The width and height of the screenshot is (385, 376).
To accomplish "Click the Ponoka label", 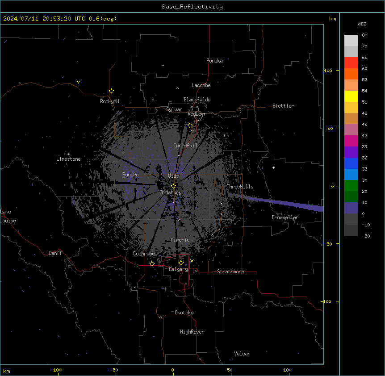I will 214,61.
